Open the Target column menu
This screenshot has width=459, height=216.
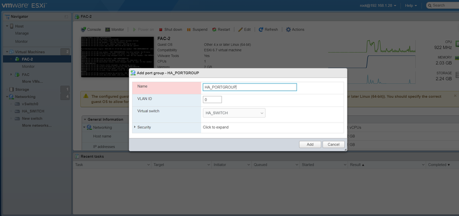click(207, 165)
